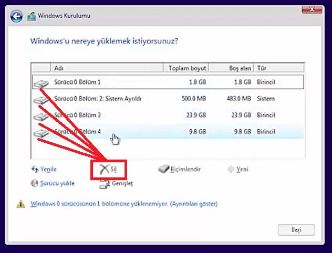Click the drive icon for Bölüm 2
This screenshot has width=332, height=253.
(x=41, y=100)
